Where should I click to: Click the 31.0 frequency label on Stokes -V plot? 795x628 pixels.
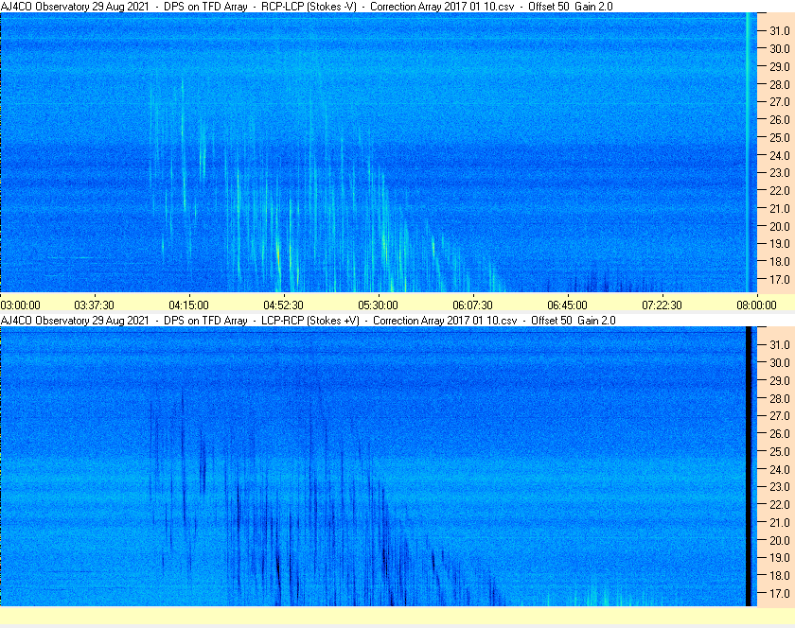[x=780, y=31]
